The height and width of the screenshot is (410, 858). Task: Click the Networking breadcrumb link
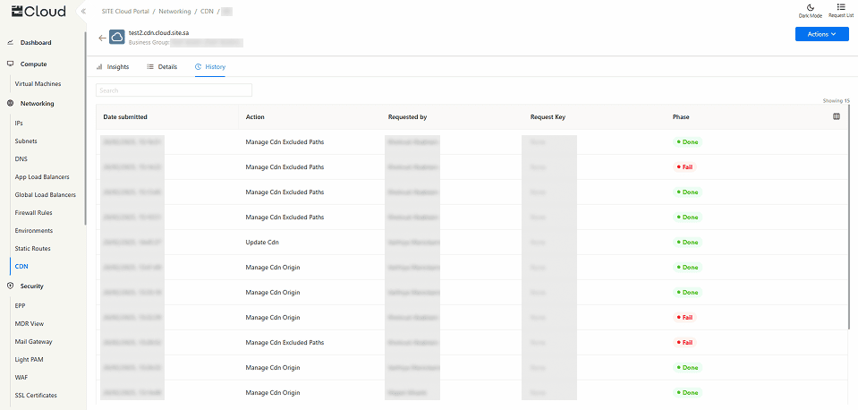(176, 11)
